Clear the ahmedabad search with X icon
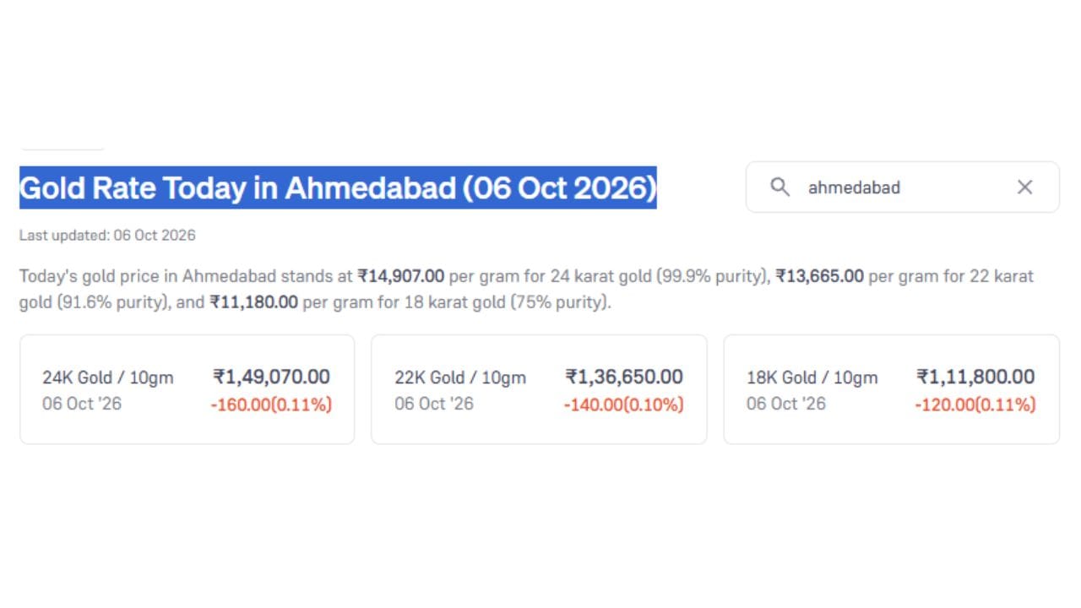1081x608 pixels. [x=1024, y=187]
